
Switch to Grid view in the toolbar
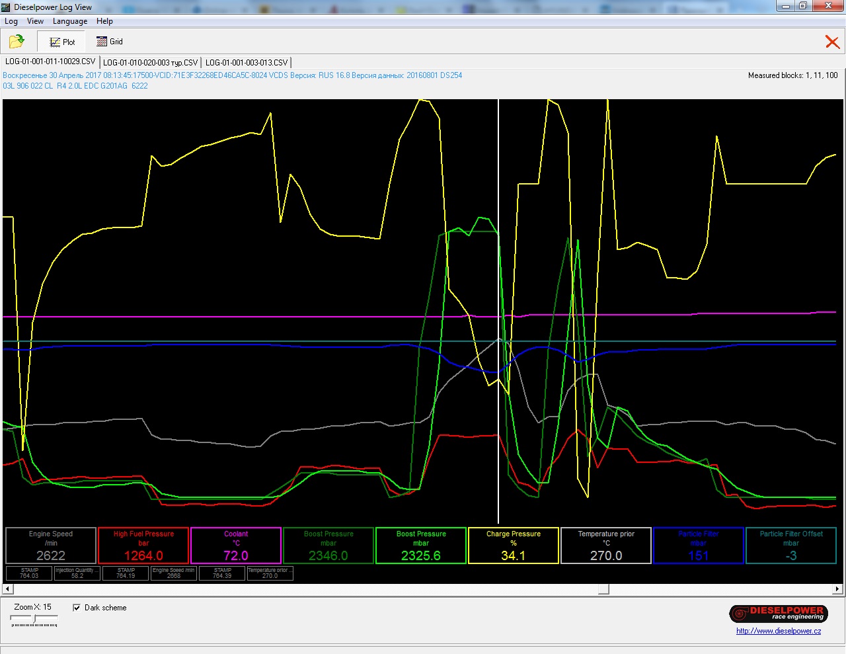pos(110,42)
